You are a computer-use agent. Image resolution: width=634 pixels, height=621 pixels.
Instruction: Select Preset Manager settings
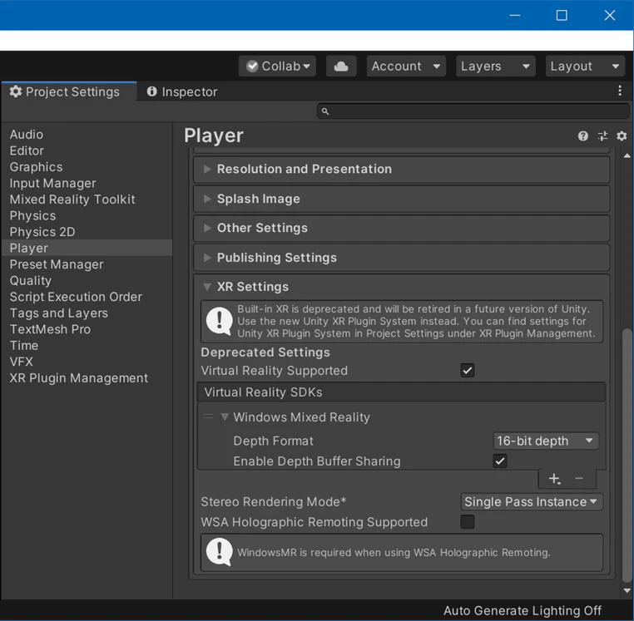point(87,264)
